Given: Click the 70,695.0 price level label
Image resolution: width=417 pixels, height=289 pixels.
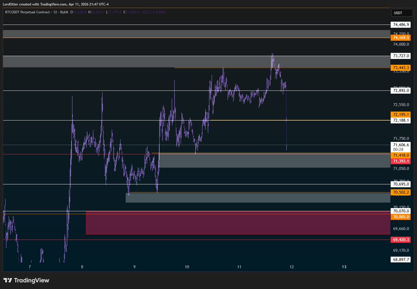Looking at the screenshot, I should pyautogui.click(x=401, y=184).
